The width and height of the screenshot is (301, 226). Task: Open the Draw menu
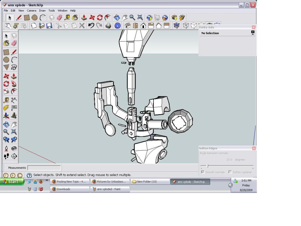click(42, 11)
